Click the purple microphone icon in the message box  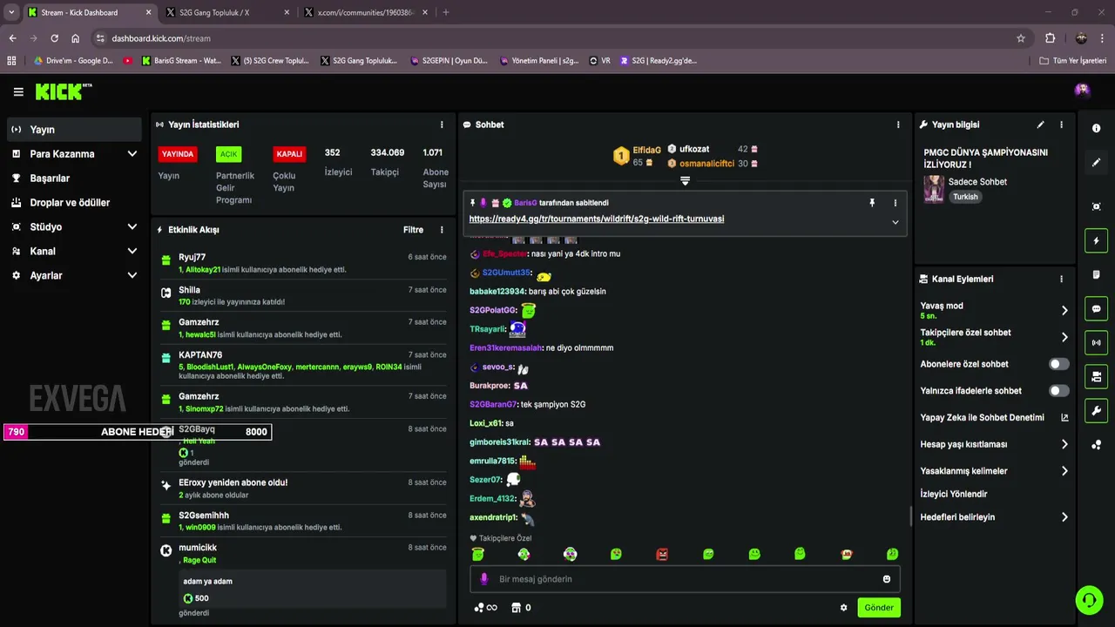click(x=484, y=579)
